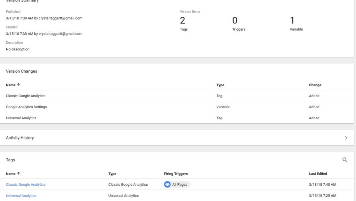Open the Universal Analytics tag link
The width and height of the screenshot is (356, 201).
point(21,195)
